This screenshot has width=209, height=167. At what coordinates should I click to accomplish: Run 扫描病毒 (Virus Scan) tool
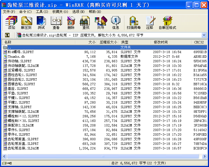[134, 23]
